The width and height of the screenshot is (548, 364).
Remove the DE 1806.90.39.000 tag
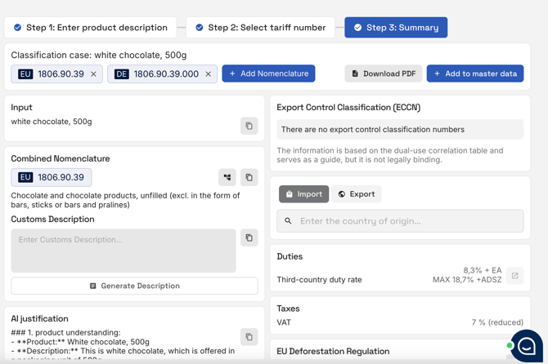point(208,74)
